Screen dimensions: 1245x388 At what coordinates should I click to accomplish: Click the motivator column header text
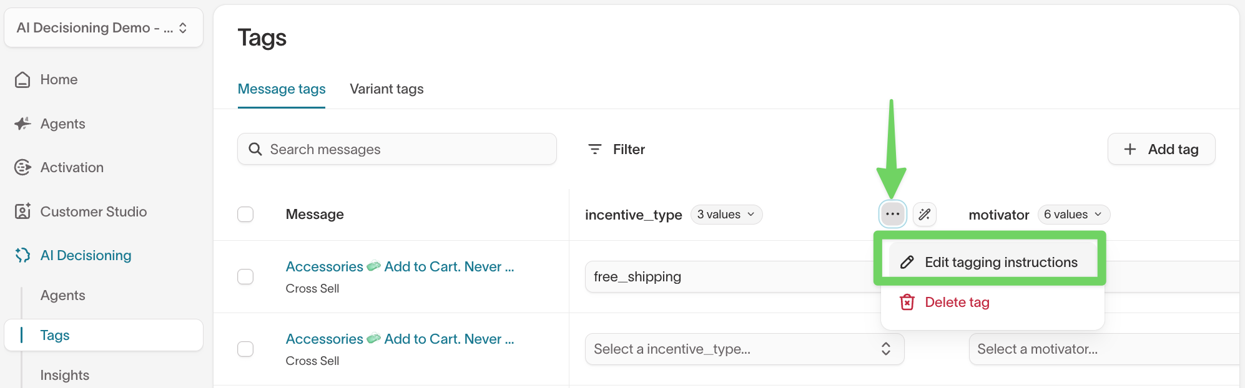click(999, 215)
